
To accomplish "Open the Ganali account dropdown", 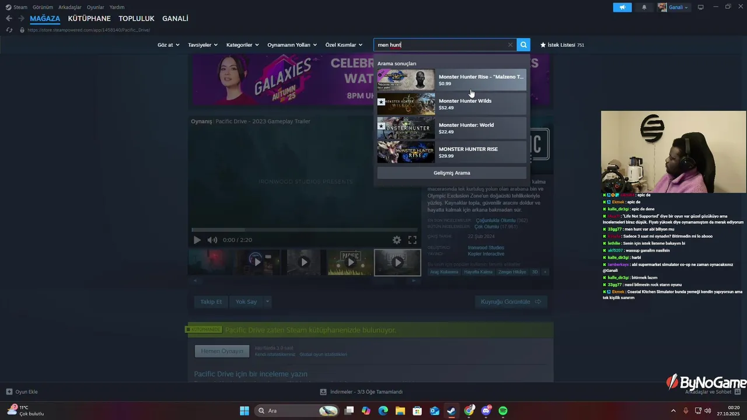I will point(673,7).
